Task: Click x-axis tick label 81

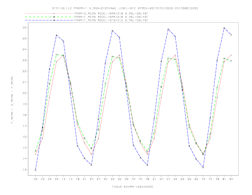Action: [x=224, y=179]
